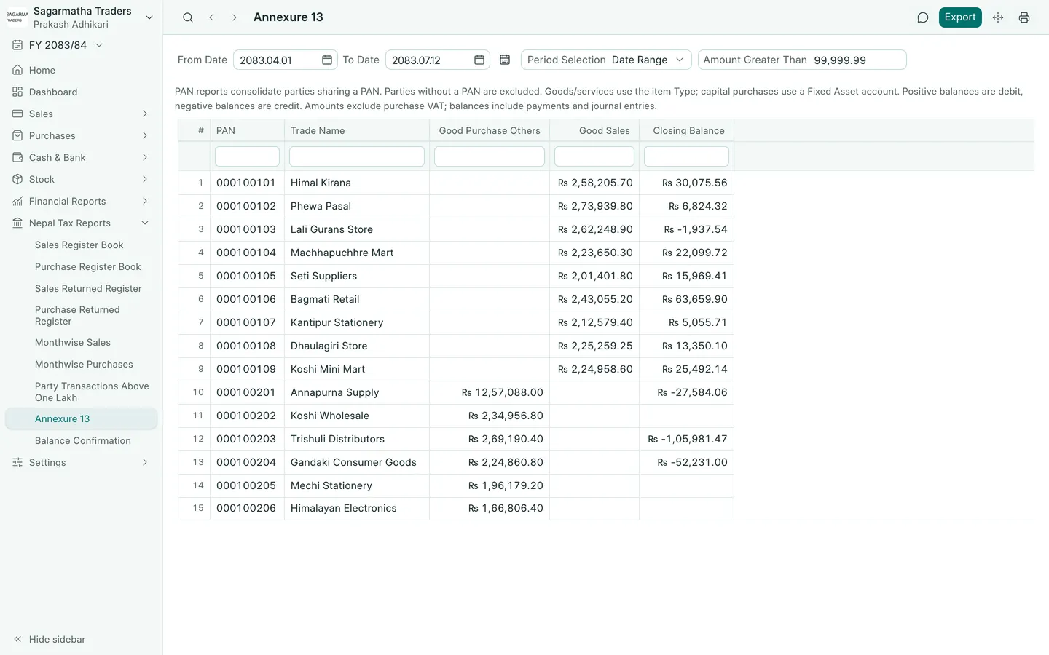Go back with the left arrow
Image resolution: width=1049 pixels, height=655 pixels.
coord(211,17)
